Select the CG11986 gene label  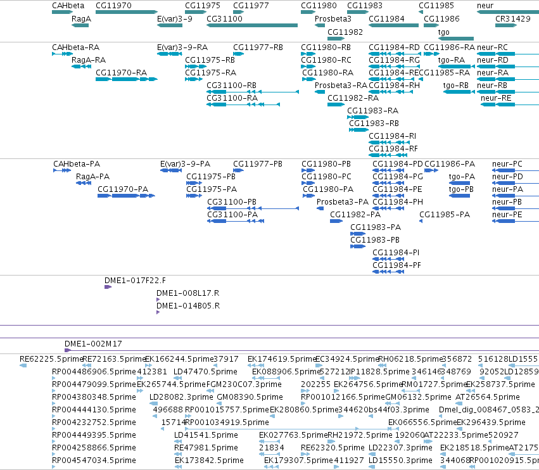click(441, 19)
